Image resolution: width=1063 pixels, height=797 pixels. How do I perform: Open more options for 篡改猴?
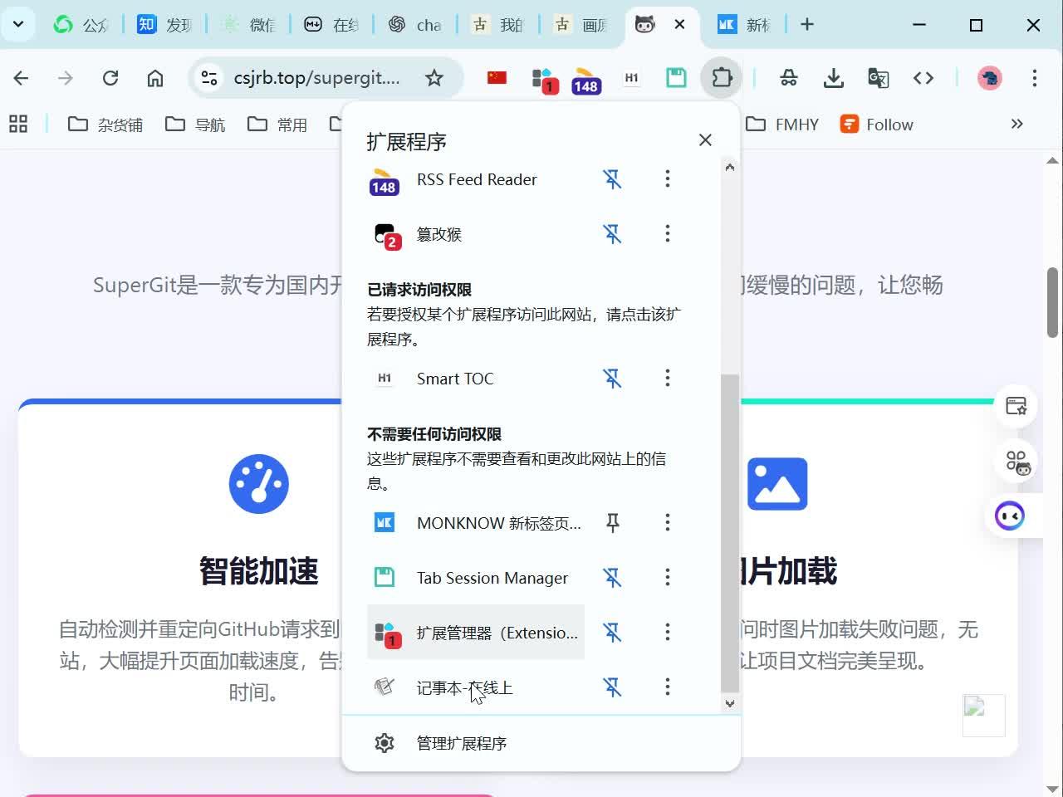(x=667, y=234)
